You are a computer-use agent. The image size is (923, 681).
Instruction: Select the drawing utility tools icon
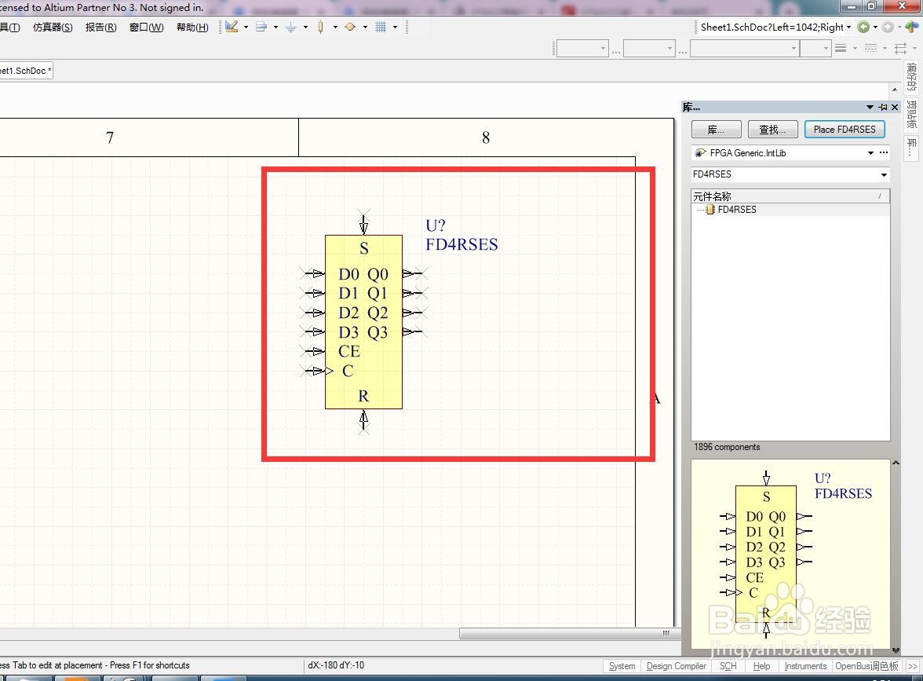(x=232, y=27)
